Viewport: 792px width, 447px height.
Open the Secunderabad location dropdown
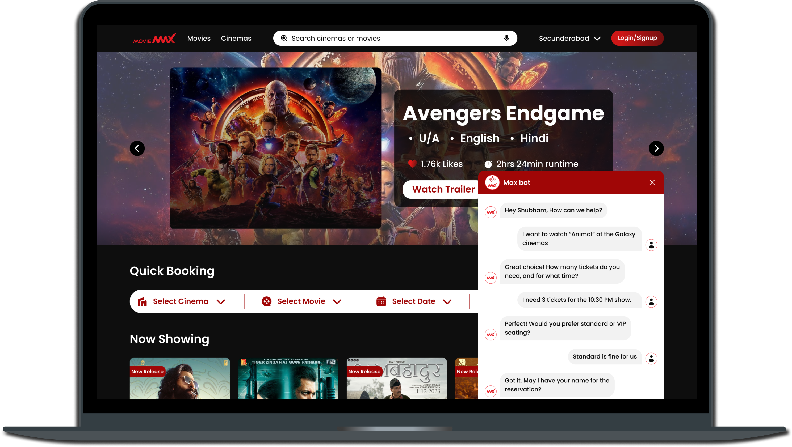(569, 39)
